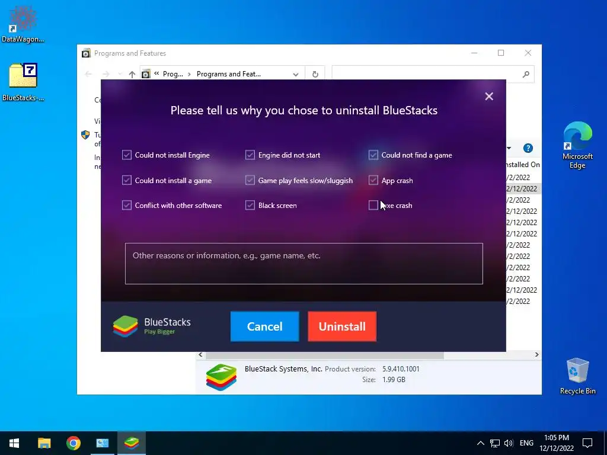Uncheck the App crash checkbox
Viewport: 607px width, 455px height.
(373, 180)
